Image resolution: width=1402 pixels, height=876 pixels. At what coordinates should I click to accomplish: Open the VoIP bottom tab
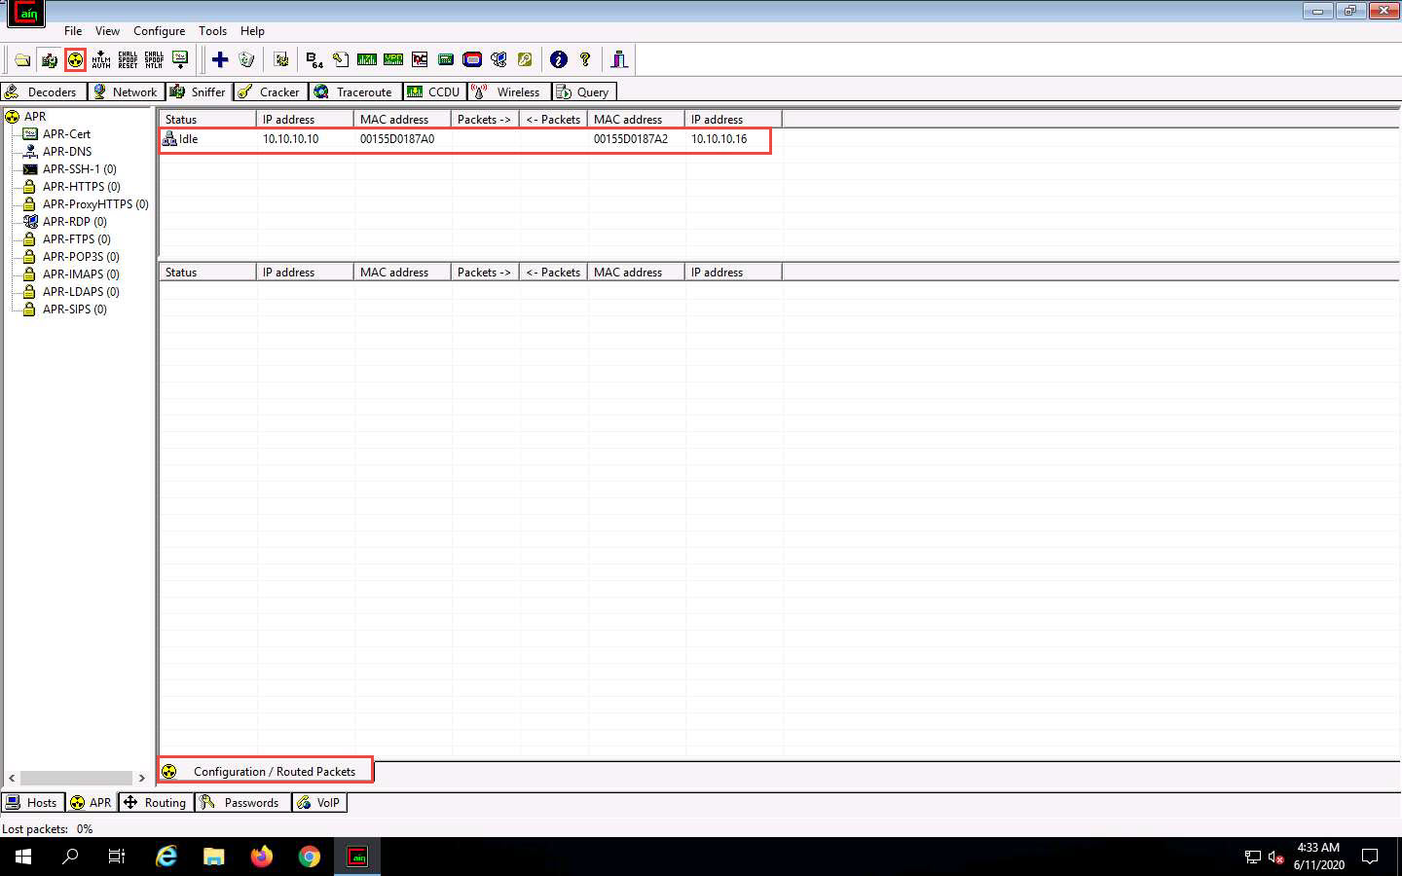(x=319, y=802)
